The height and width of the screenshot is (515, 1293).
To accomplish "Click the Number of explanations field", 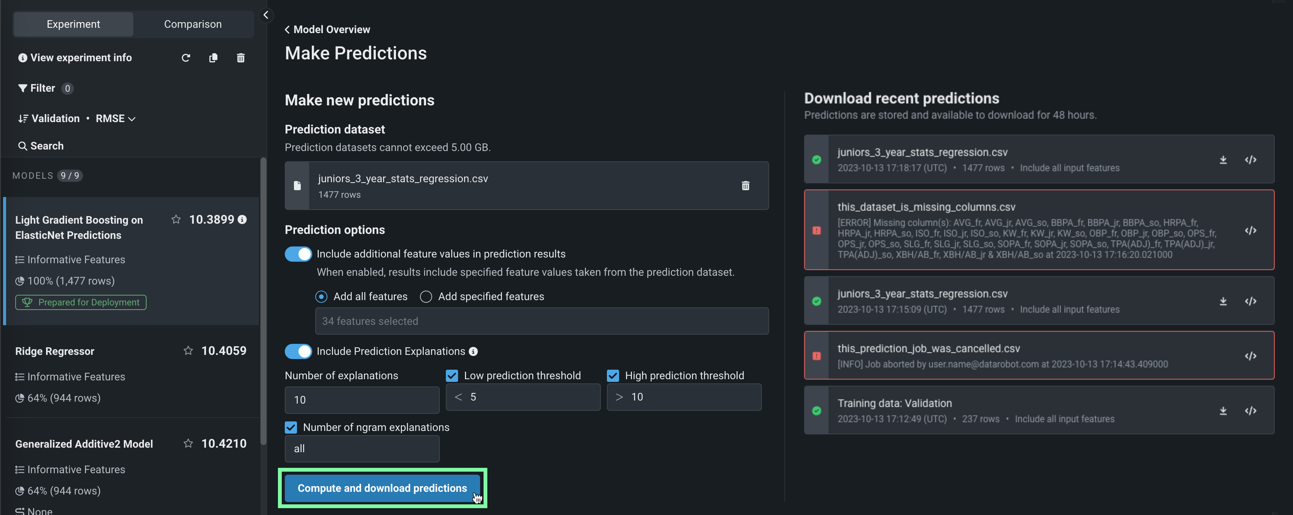I will tap(361, 400).
